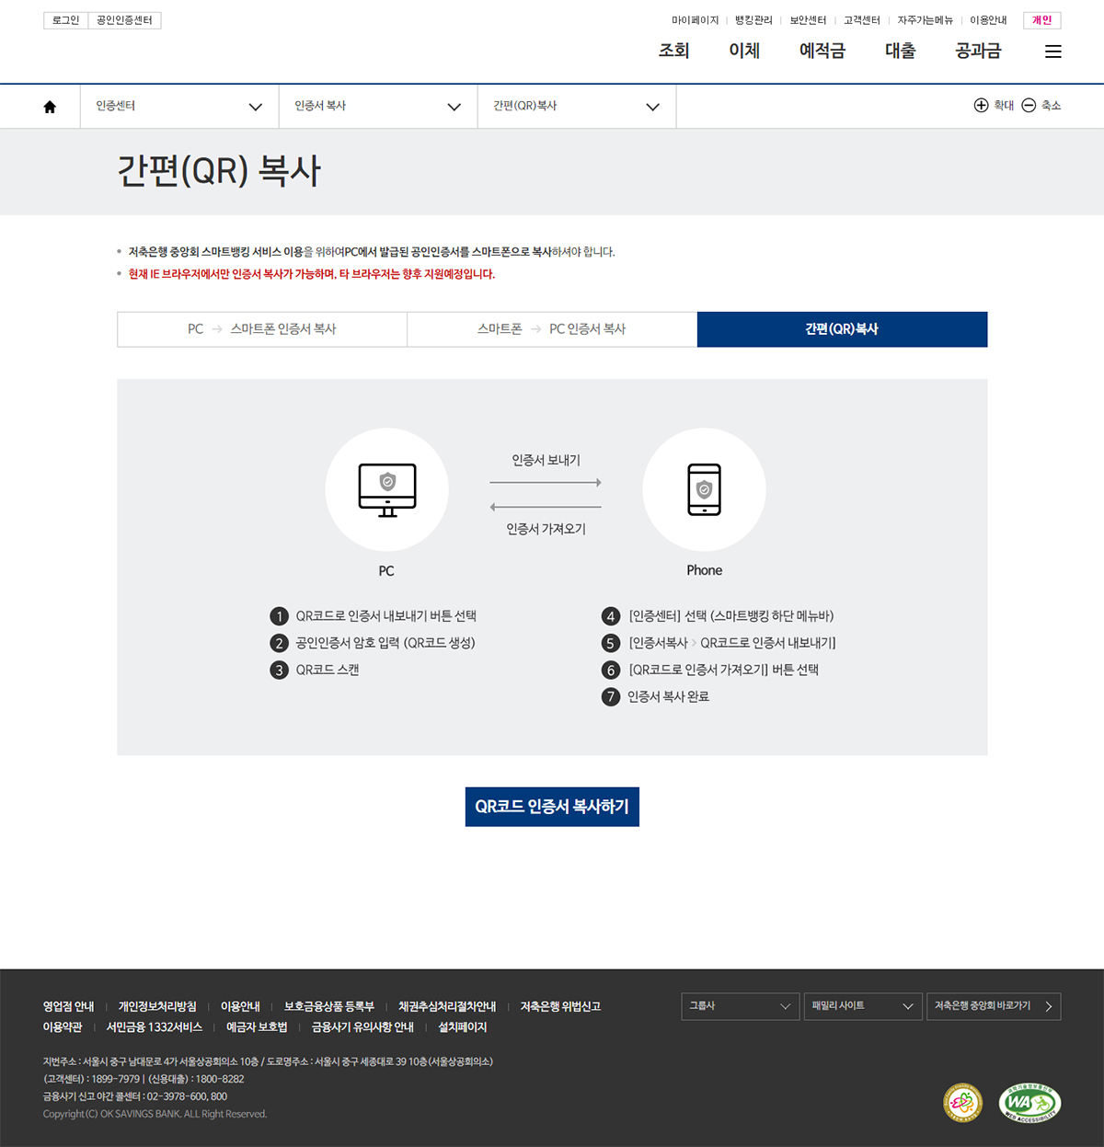Click the certification seal left of the WA mark
This screenshot has width=1104, height=1147.
(963, 1103)
